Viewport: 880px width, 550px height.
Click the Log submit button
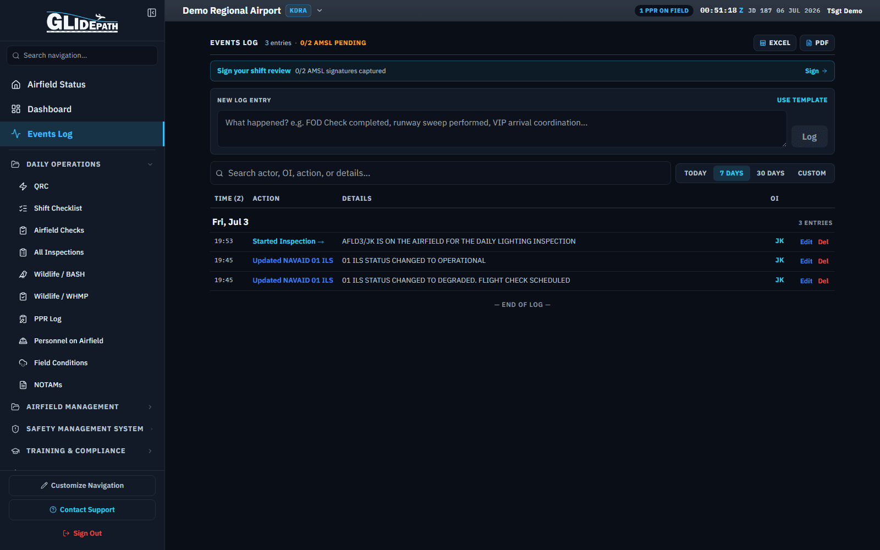tap(809, 136)
